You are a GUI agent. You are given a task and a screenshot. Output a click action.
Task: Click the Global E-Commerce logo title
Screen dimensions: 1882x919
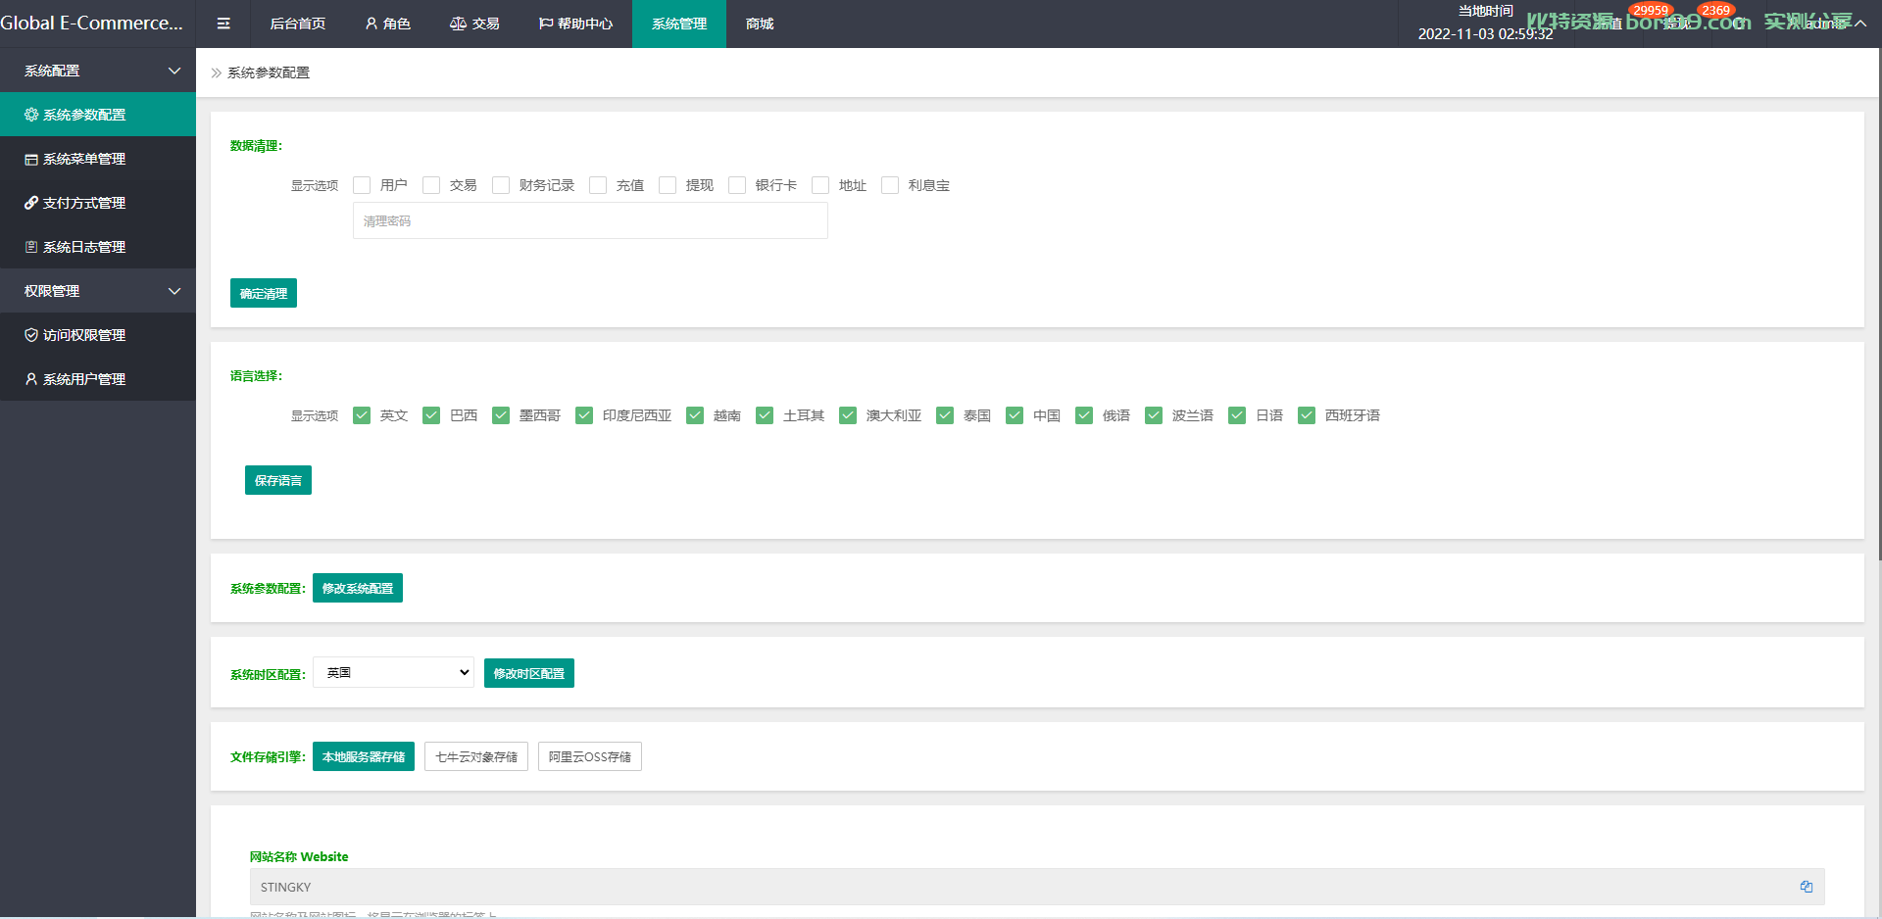pyautogui.click(x=92, y=23)
